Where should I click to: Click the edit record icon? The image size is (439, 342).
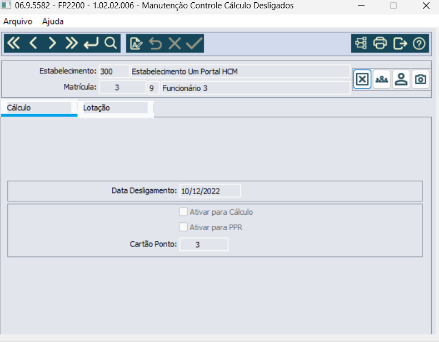coord(136,43)
